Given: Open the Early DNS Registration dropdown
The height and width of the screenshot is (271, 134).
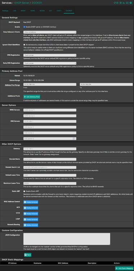Looking at the screenshot, I should click(x=50, y=63).
